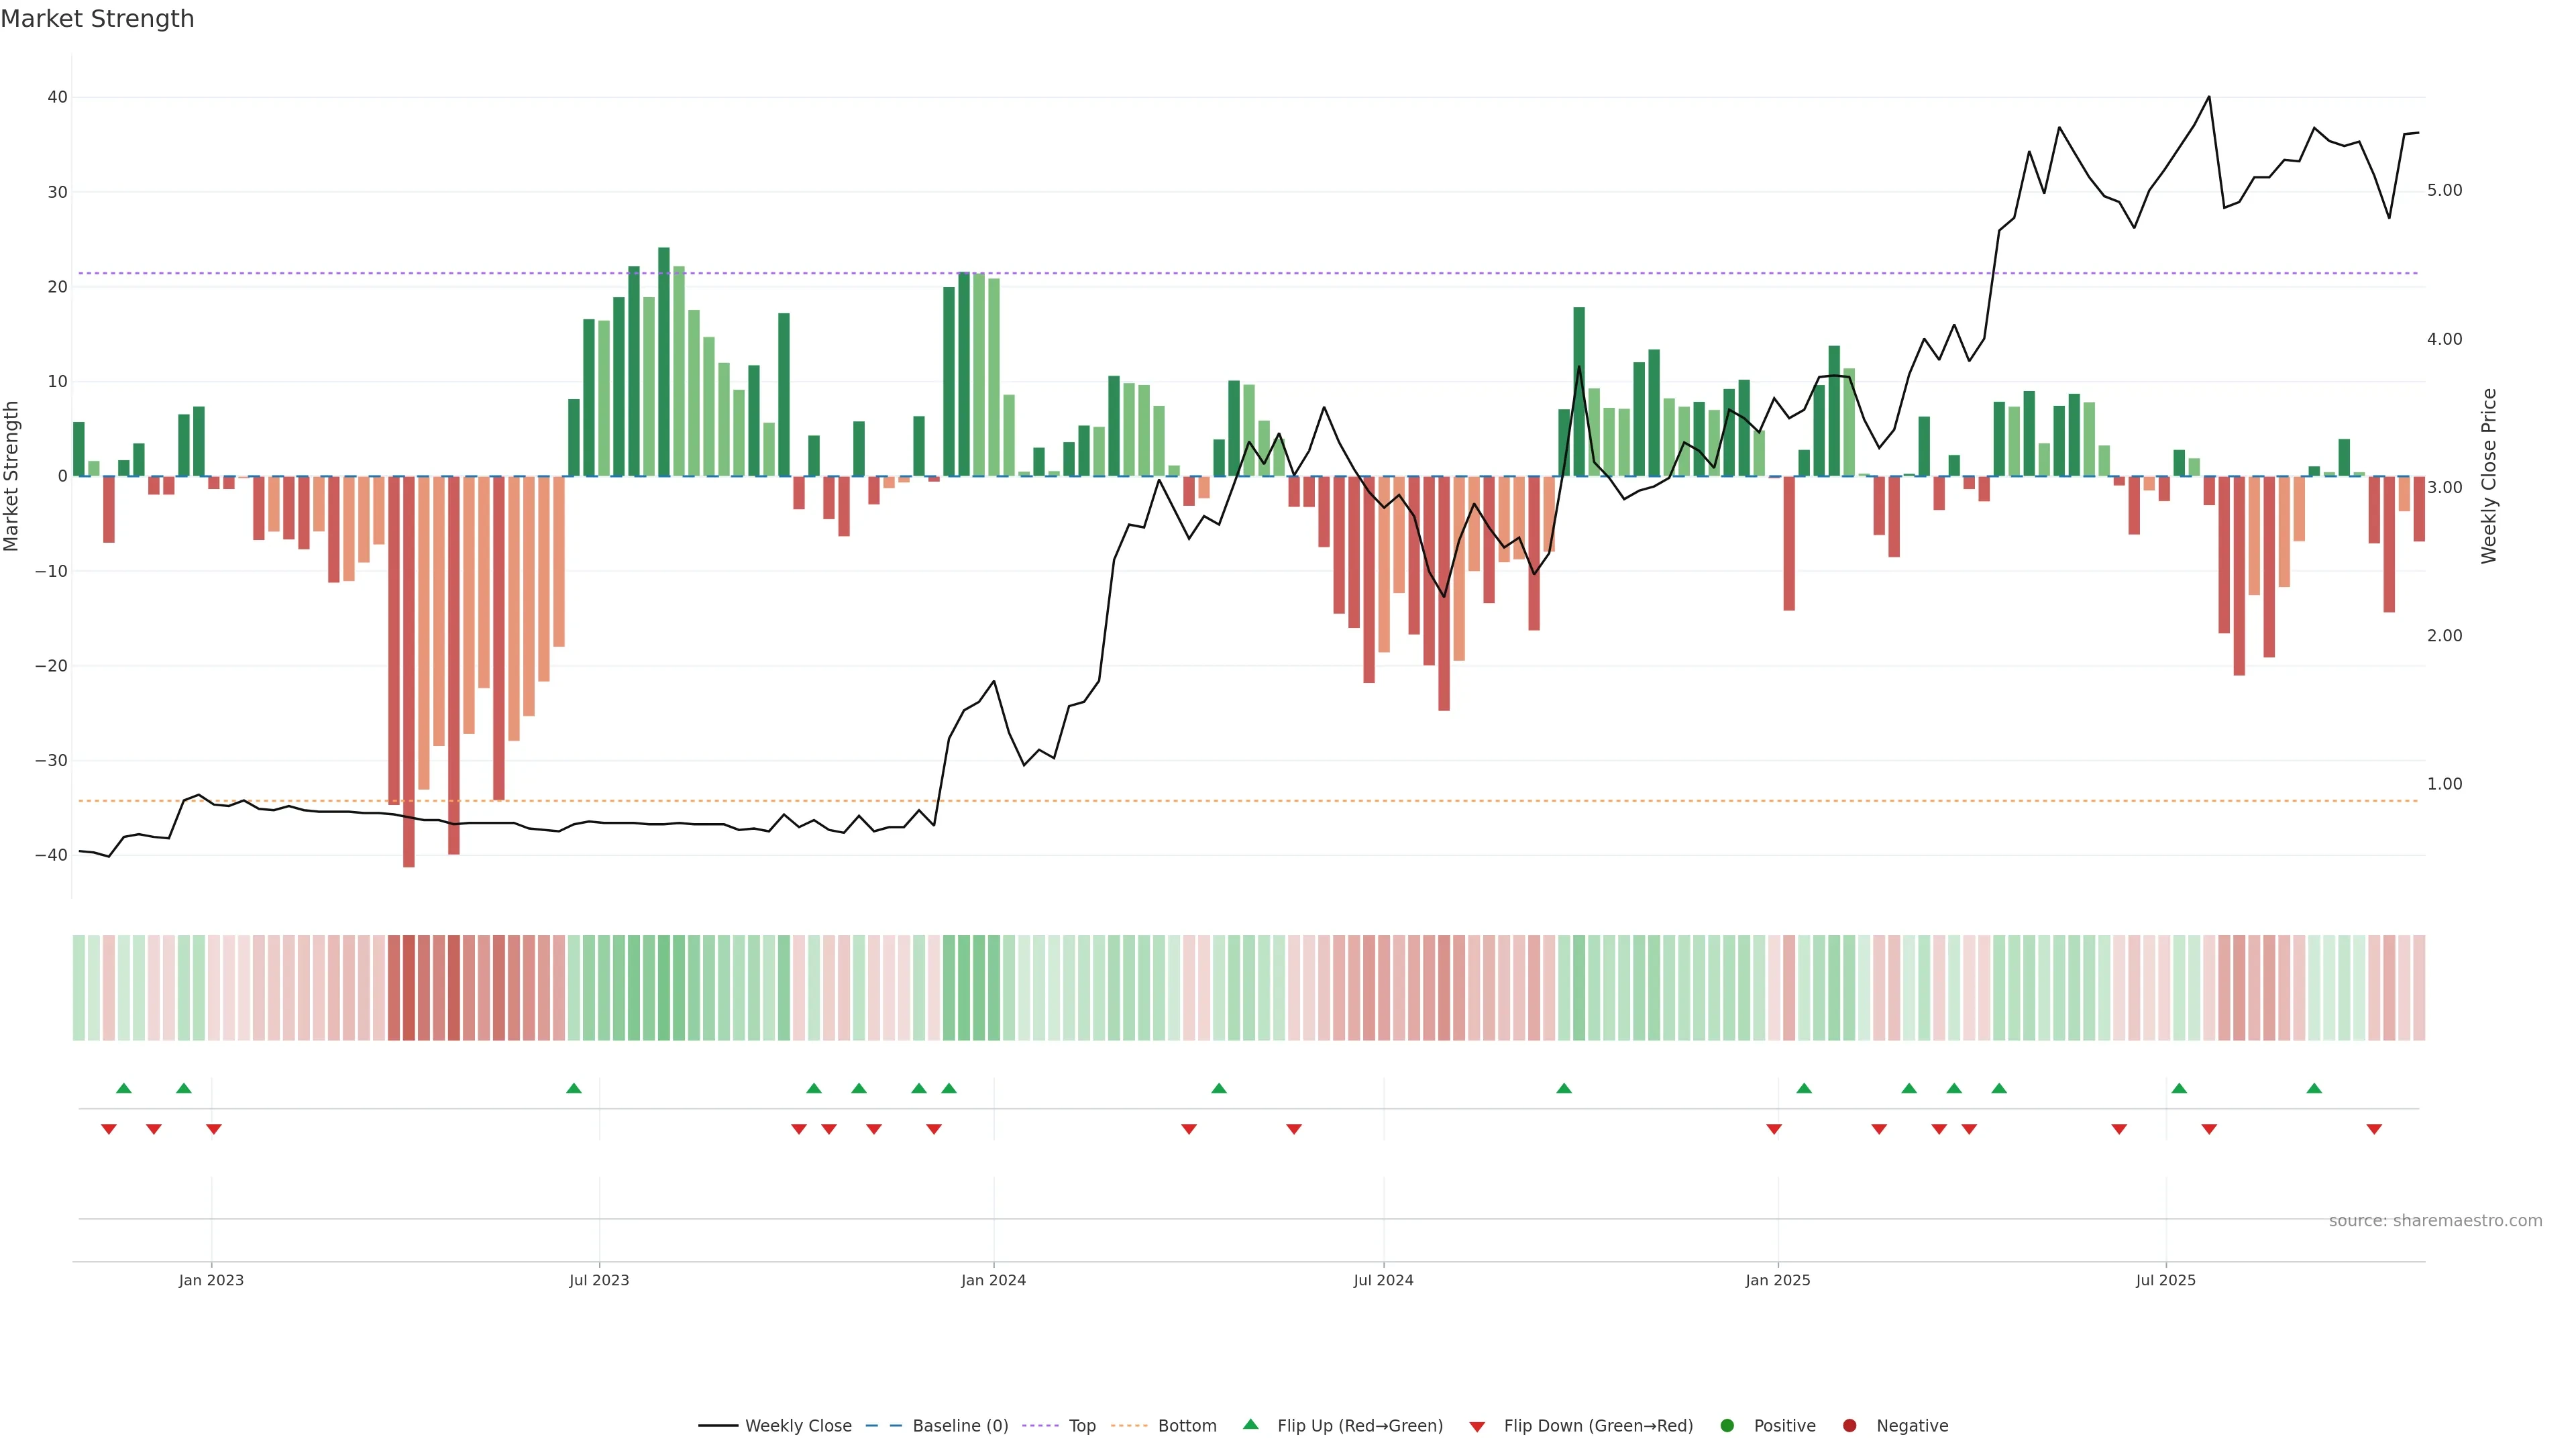Click the green Positive circle legend icon
2576x1449 pixels.
1727,1426
